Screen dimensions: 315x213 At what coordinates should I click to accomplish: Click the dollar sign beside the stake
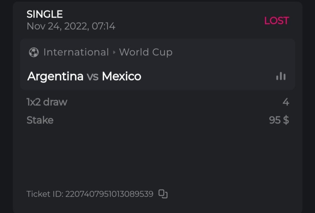[x=286, y=120]
